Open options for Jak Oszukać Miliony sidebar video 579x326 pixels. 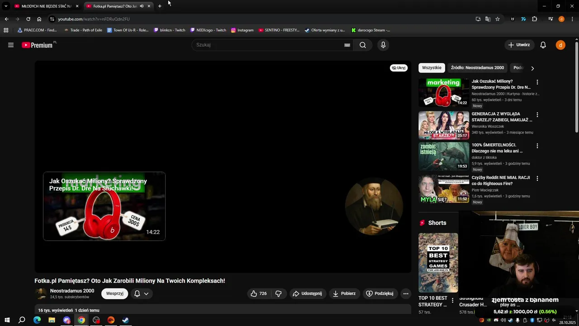click(537, 82)
